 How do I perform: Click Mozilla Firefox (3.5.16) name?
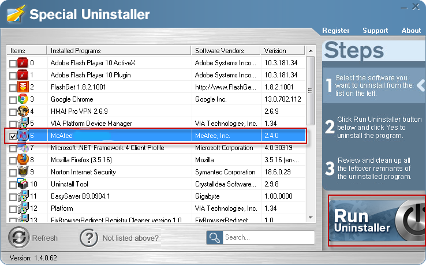pyautogui.click(x=81, y=160)
